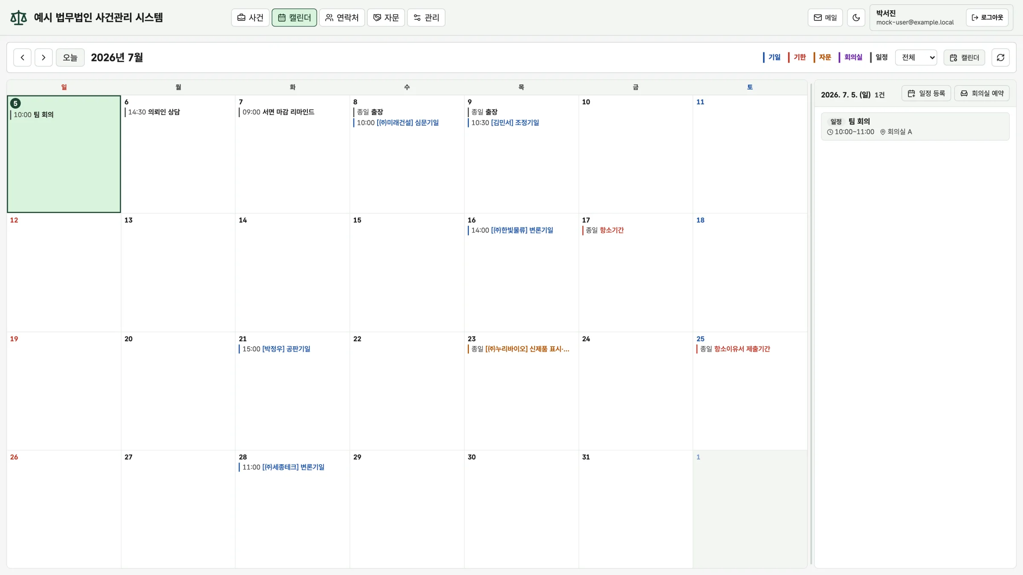This screenshot has width=1023, height=575.
Task: Toggle the 기한 legend filter
Action: (797, 57)
